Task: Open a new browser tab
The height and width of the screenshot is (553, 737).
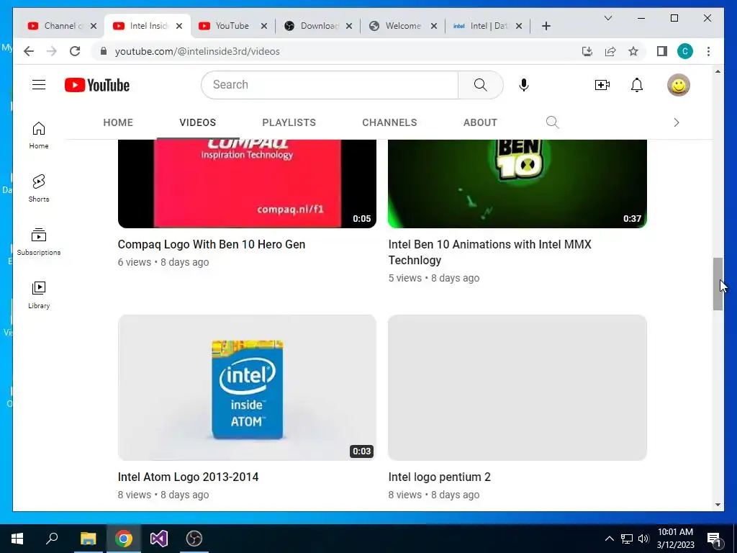Action: coord(546,26)
